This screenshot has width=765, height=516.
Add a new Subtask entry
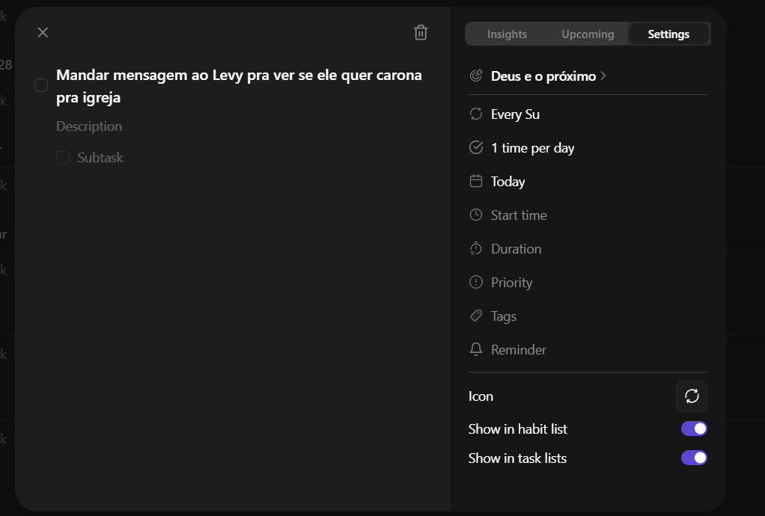(x=100, y=157)
